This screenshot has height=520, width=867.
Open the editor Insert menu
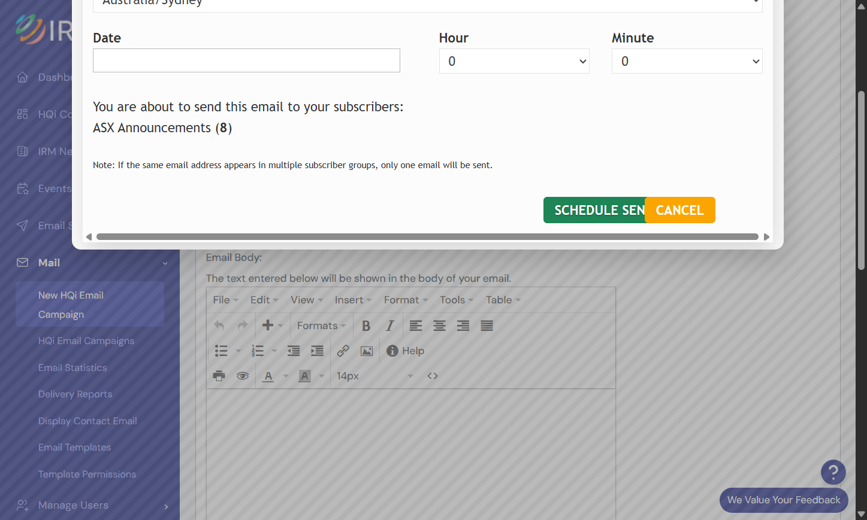pos(354,300)
